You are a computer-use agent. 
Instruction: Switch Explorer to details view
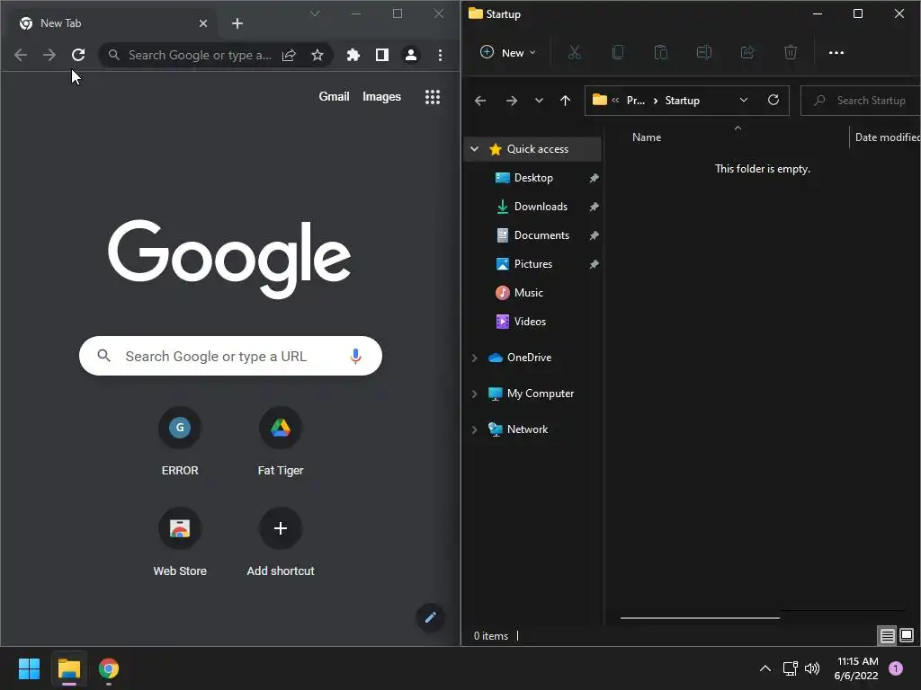(x=887, y=635)
